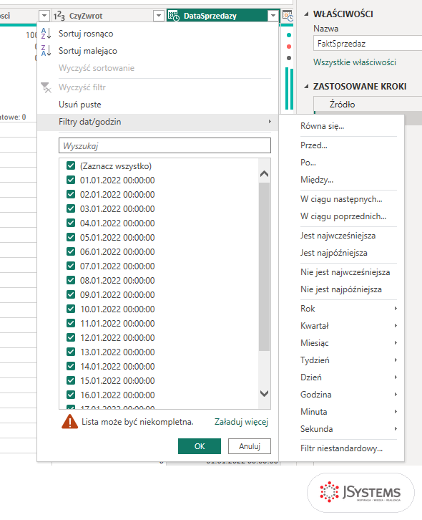Uncheck 10.01.2022 00:00:00 checkbox
The image size is (422, 520).
tap(71, 309)
